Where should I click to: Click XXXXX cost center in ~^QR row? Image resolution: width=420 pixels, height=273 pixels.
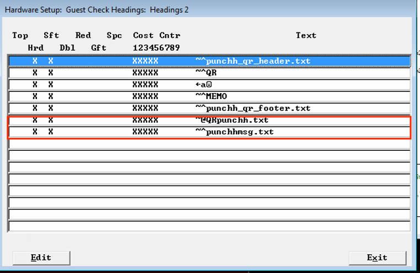pyautogui.click(x=145, y=73)
